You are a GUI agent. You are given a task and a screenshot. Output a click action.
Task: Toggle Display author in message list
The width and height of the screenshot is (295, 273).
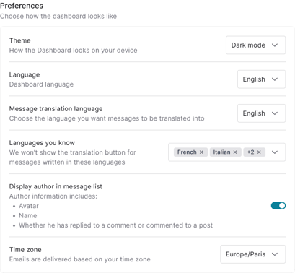(x=278, y=206)
